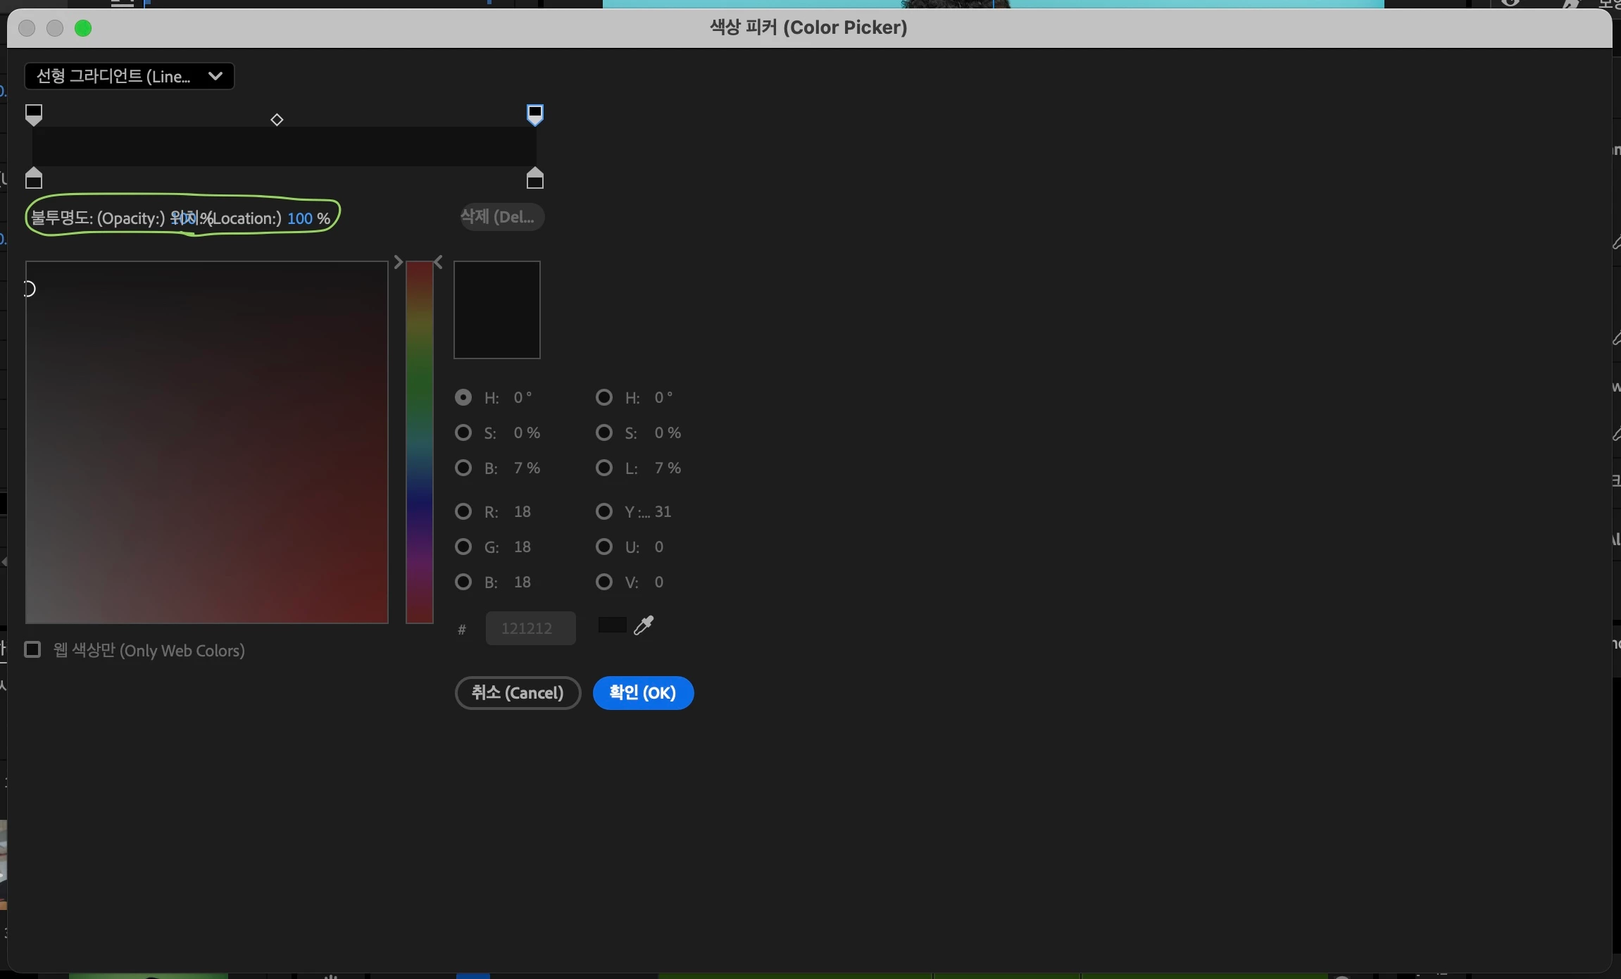
Task: Click the Delete stop button
Action: point(501,217)
